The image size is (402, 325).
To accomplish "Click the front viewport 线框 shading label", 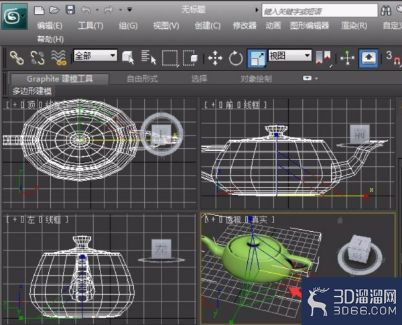I will pos(252,105).
